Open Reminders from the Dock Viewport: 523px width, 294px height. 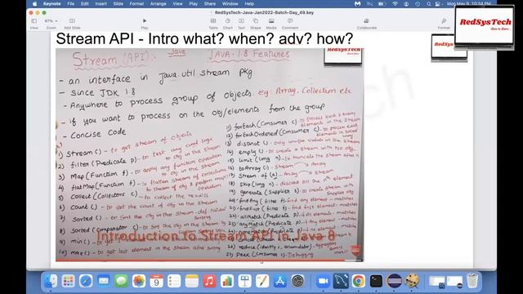click(174, 281)
